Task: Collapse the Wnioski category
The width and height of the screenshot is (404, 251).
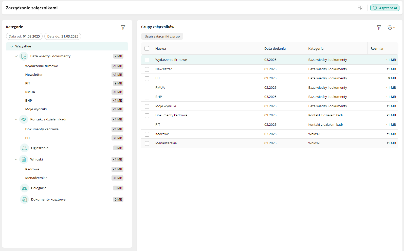Action: (x=16, y=159)
